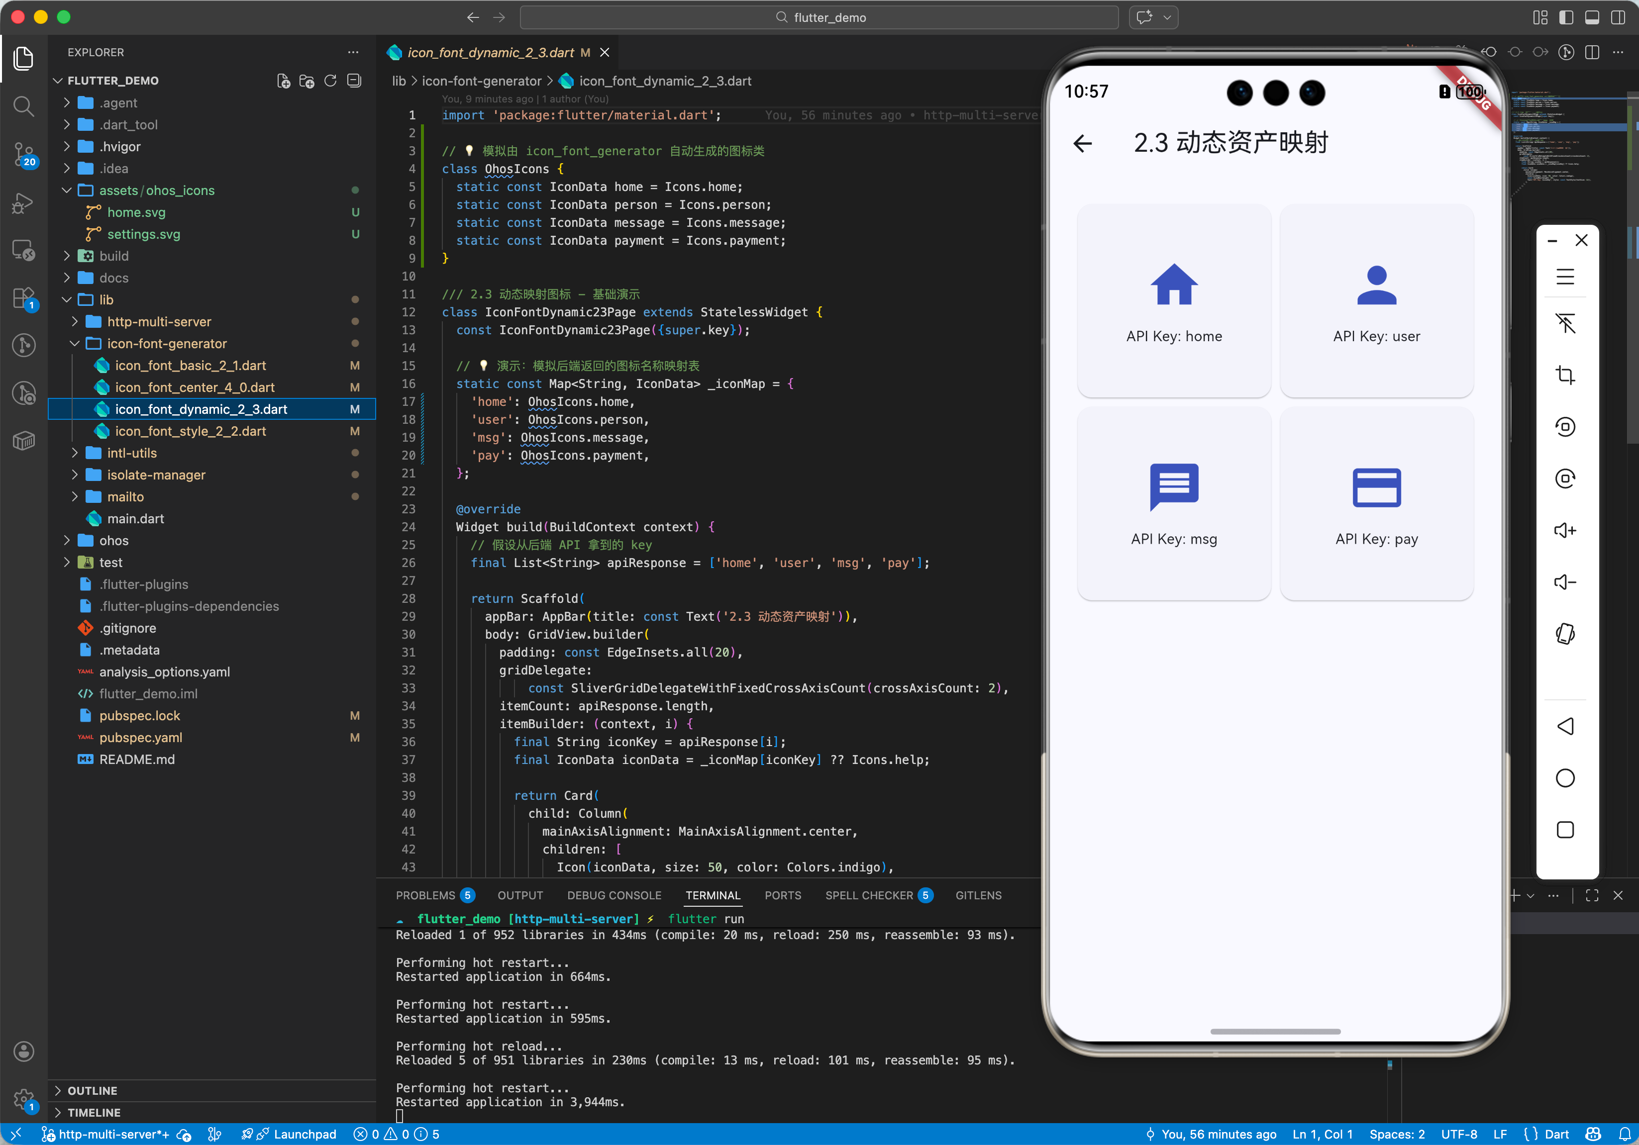Open the Search view in activity bar

click(23, 107)
